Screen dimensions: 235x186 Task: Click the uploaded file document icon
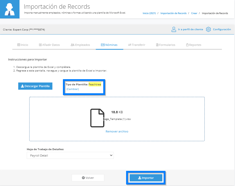coord(97,118)
